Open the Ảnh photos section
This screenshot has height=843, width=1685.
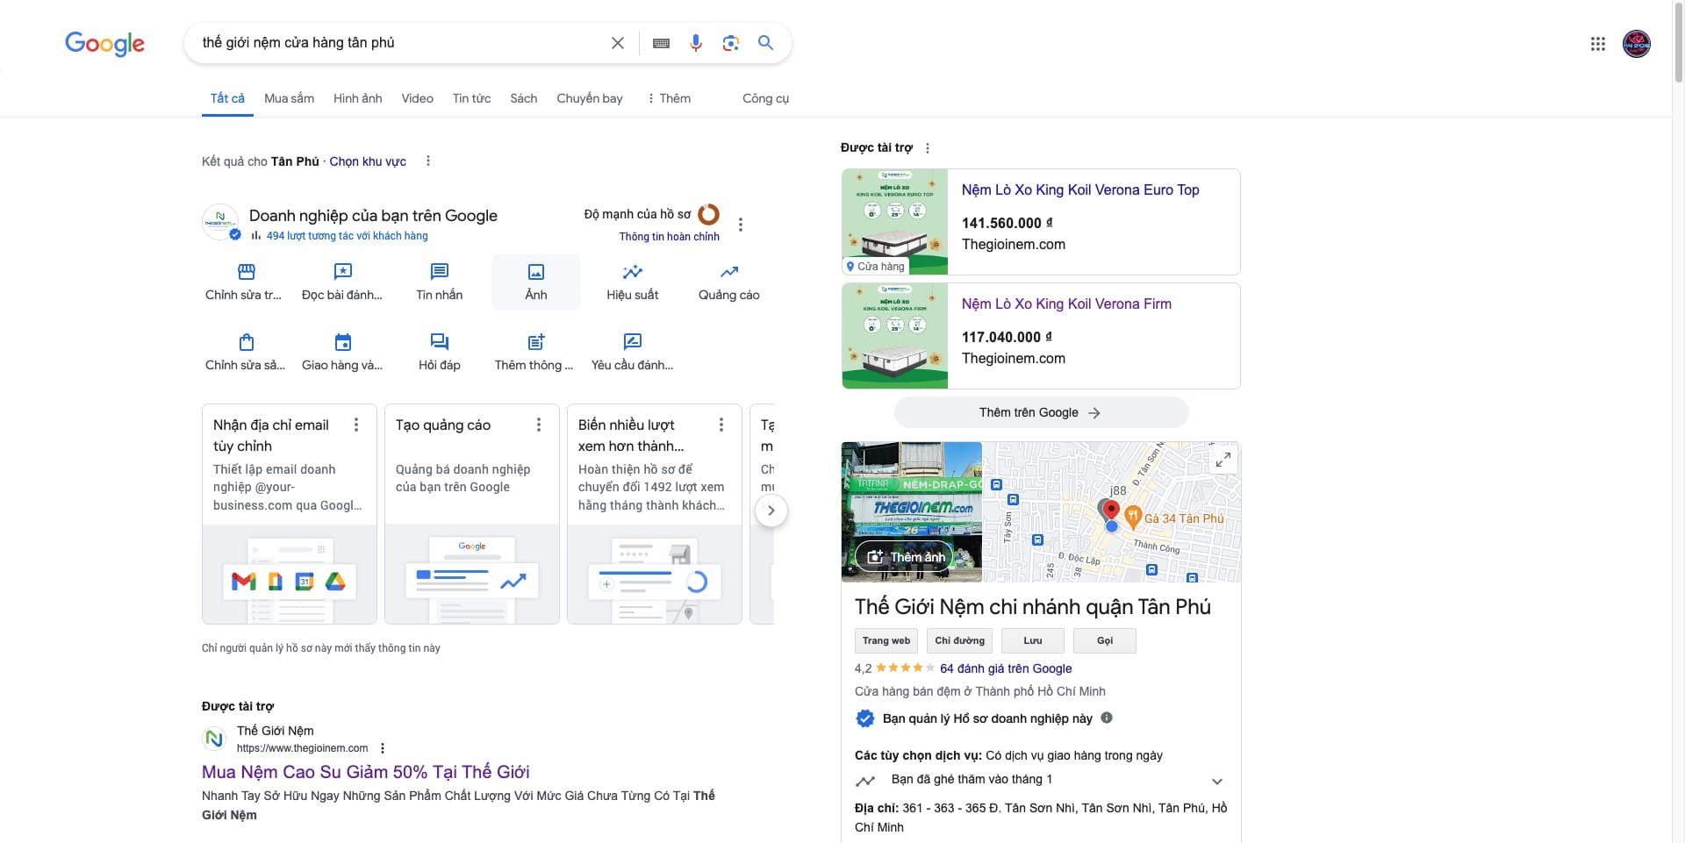(536, 282)
